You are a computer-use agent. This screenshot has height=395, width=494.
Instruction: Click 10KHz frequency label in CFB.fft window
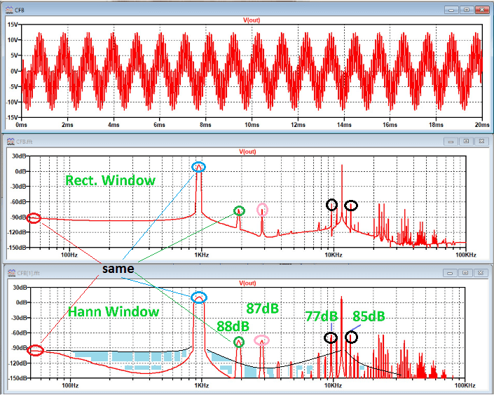click(x=334, y=255)
